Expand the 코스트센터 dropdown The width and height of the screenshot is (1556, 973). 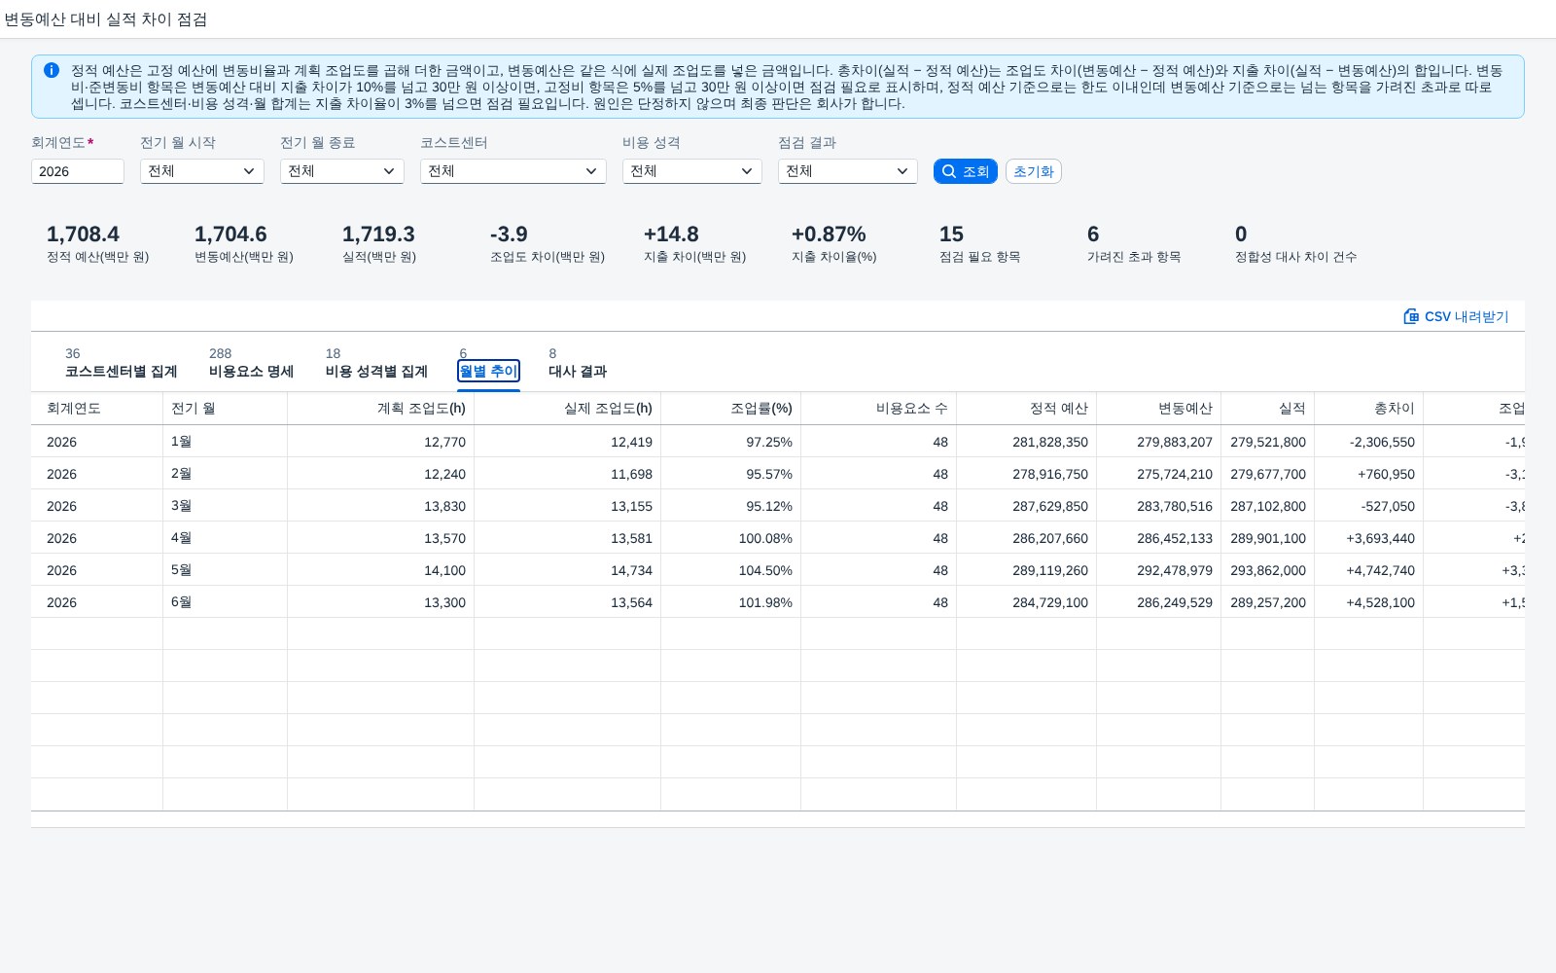(x=513, y=171)
